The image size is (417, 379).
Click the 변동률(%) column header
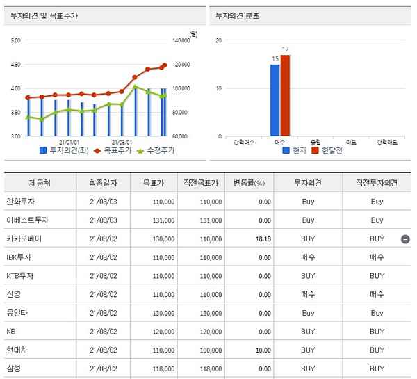pyautogui.click(x=249, y=183)
